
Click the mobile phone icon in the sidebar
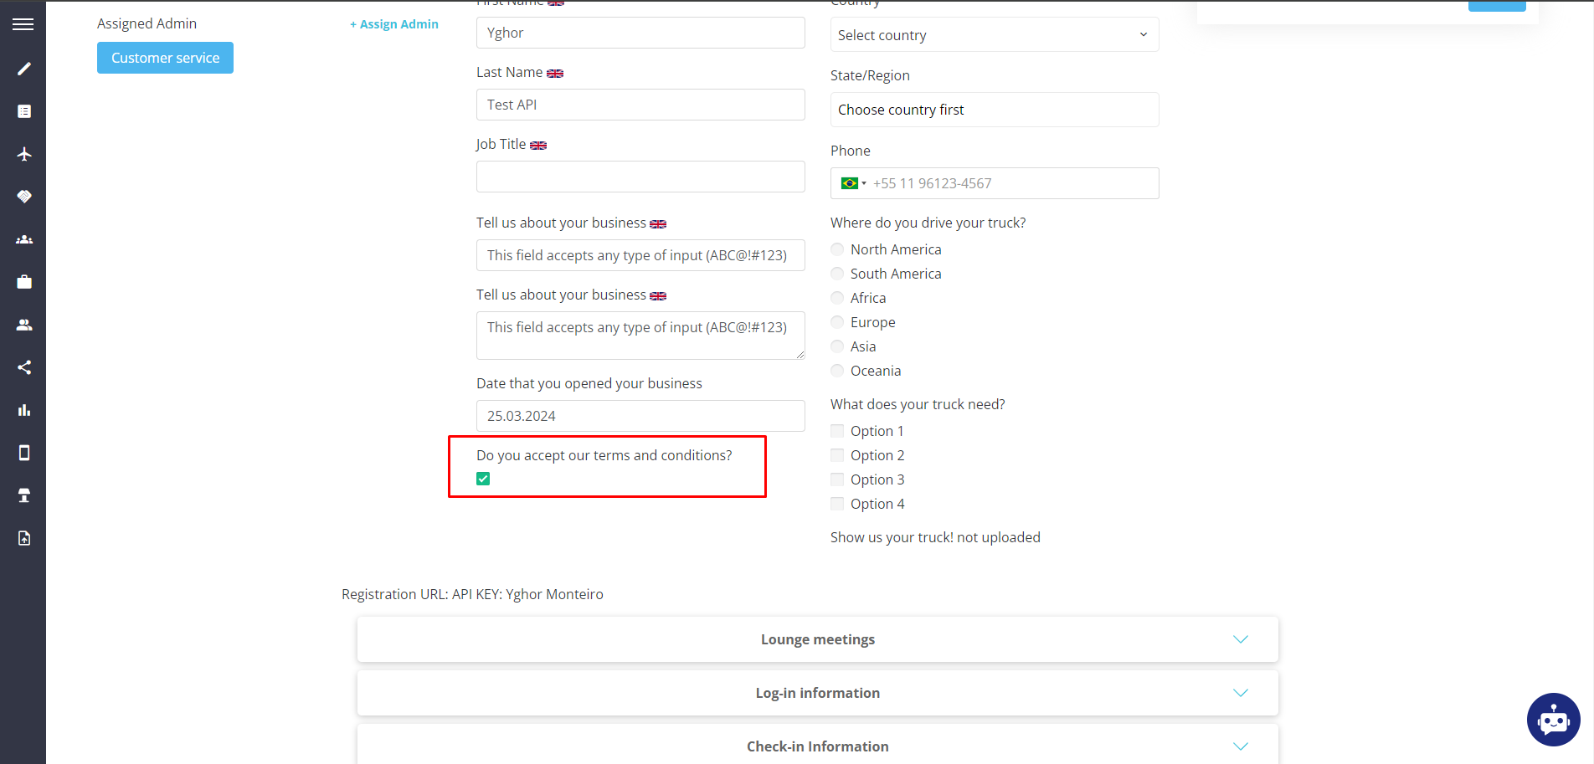[x=23, y=452]
